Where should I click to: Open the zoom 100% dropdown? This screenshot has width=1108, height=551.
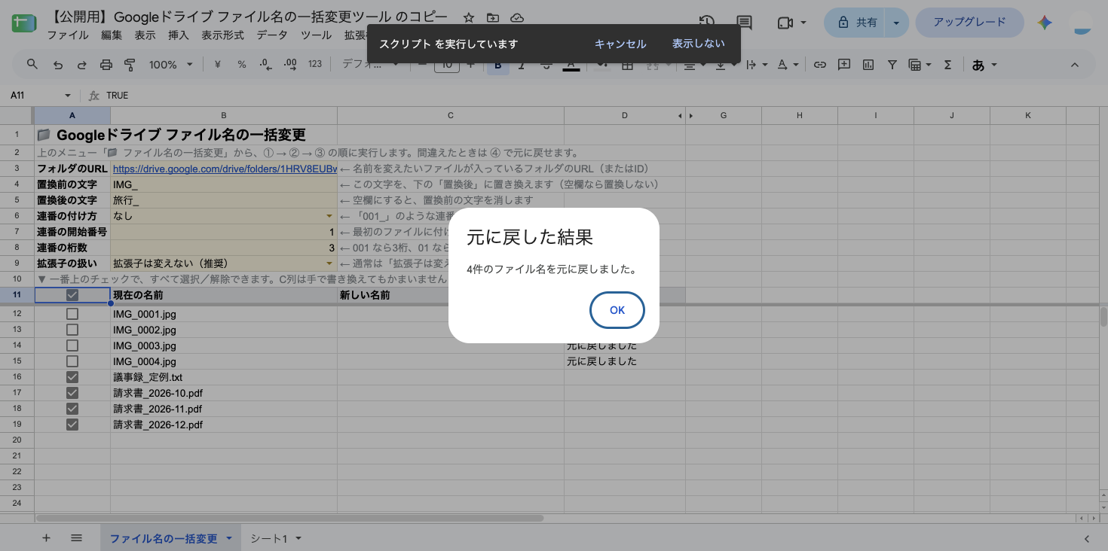pos(170,65)
